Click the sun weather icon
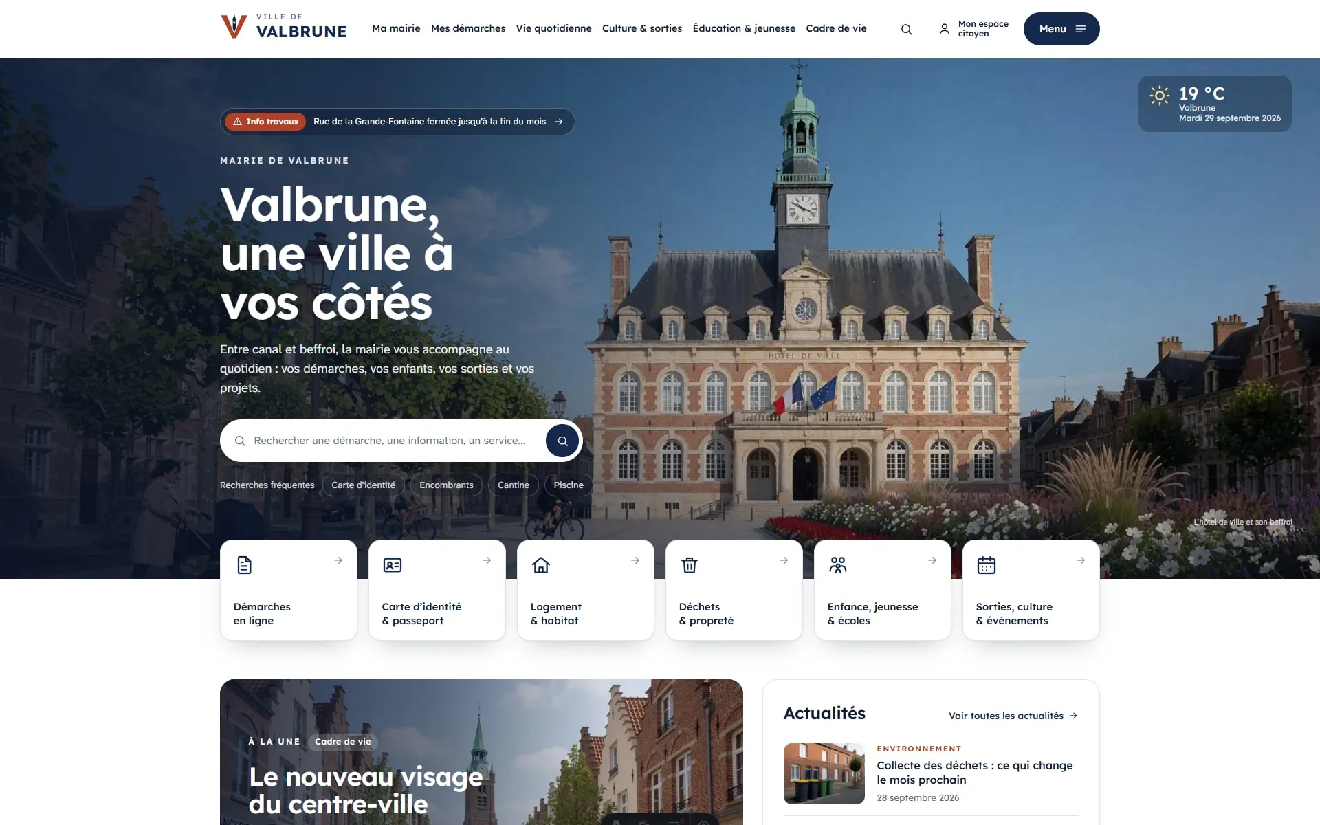Image resolution: width=1320 pixels, height=825 pixels. pyautogui.click(x=1160, y=95)
